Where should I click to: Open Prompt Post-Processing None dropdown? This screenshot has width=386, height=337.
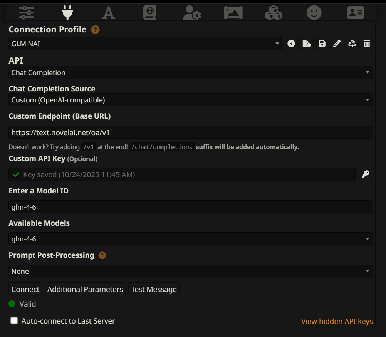(x=191, y=271)
